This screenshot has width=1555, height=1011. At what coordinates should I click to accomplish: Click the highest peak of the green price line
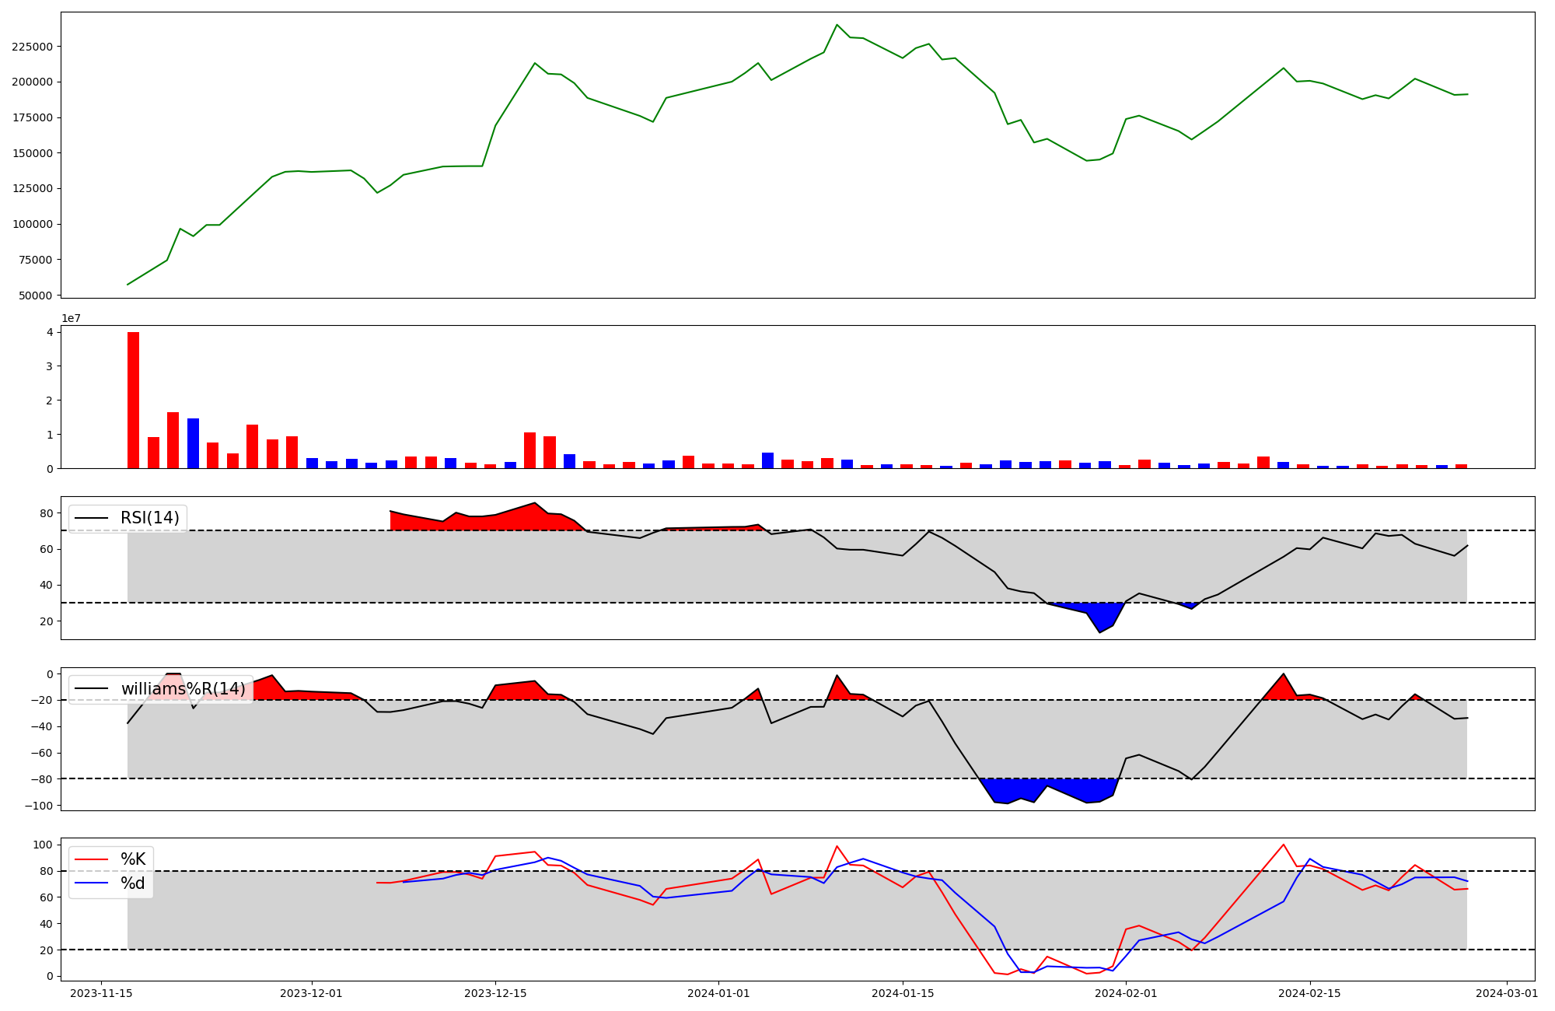(837, 25)
